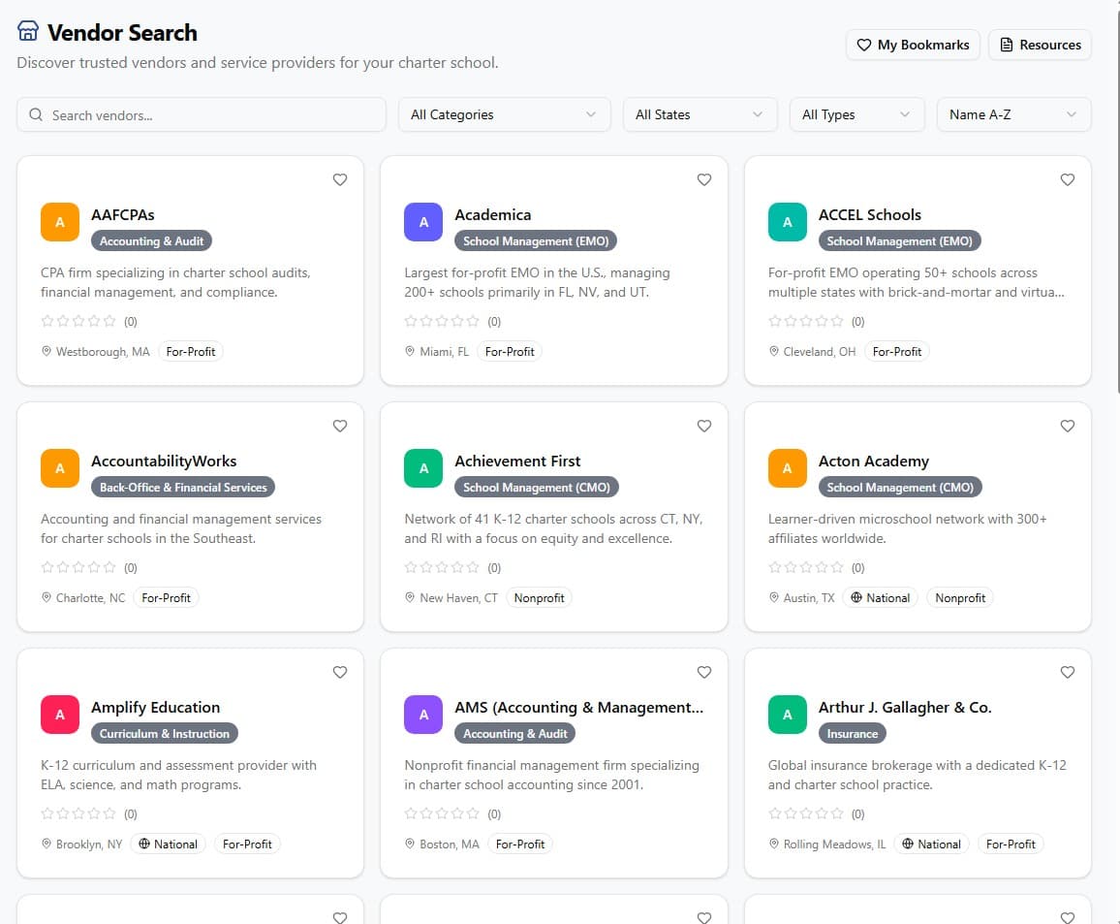Click the search magnifier icon
The height and width of the screenshot is (924, 1120).
point(36,114)
